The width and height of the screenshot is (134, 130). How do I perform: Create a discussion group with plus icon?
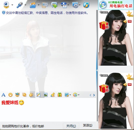click(x=54, y=5)
